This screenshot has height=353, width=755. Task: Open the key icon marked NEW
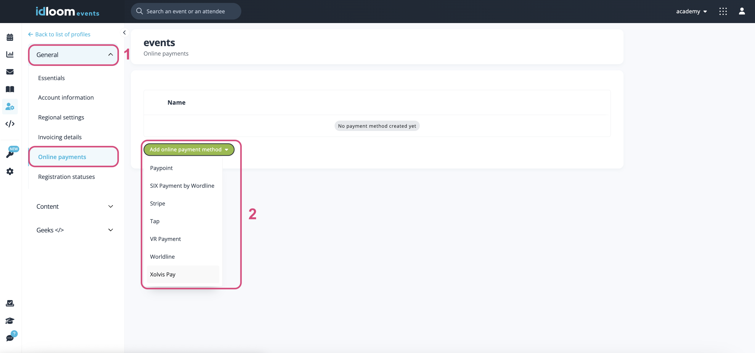(x=10, y=154)
